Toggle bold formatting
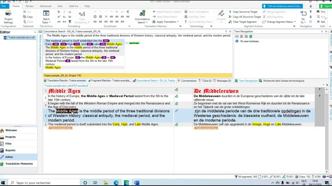The image size is (332, 186). [59, 12]
